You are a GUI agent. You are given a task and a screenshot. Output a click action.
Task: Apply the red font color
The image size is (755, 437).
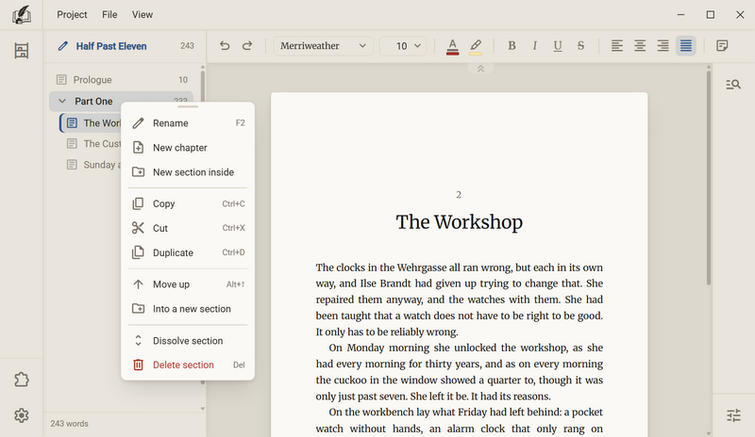(452, 46)
